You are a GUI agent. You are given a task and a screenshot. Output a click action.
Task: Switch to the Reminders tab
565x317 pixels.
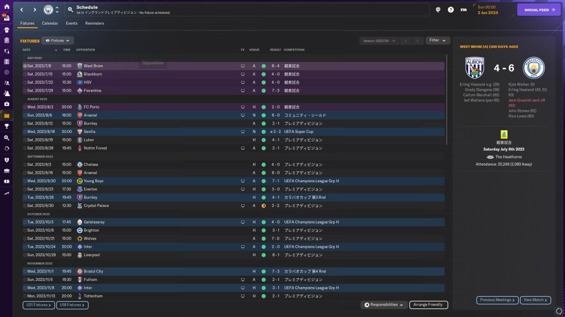click(95, 23)
